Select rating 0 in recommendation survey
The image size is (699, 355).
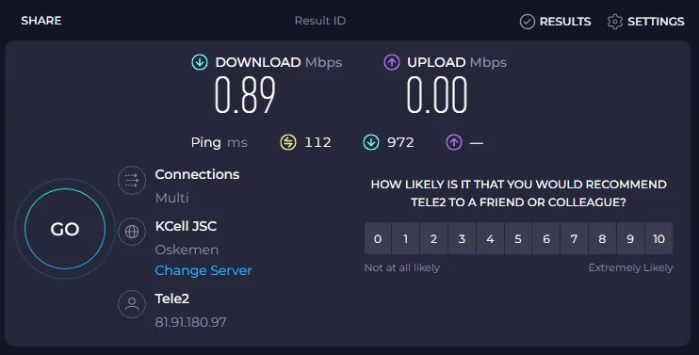(378, 239)
